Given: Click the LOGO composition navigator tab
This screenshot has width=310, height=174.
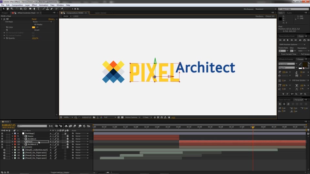Looking at the screenshot, I should click(76, 16).
